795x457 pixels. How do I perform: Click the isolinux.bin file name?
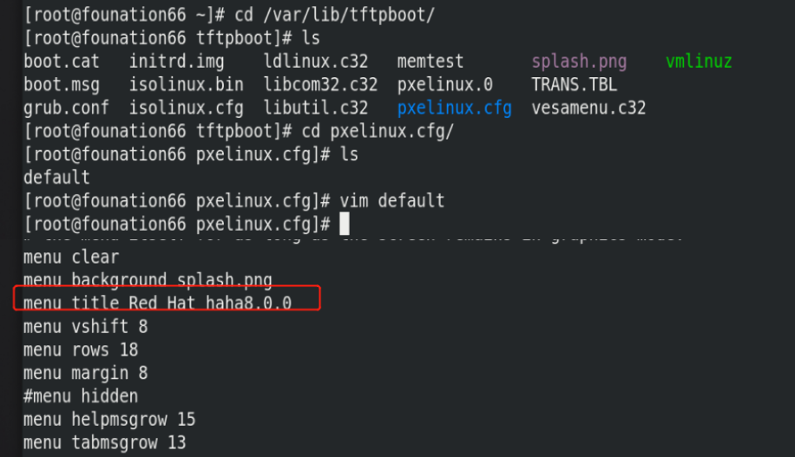(x=186, y=85)
